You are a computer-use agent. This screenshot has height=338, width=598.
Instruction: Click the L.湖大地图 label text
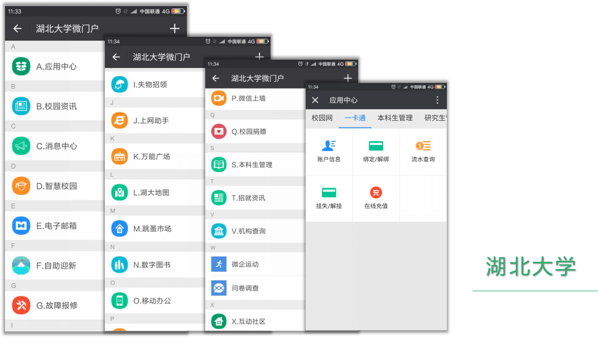click(x=151, y=193)
